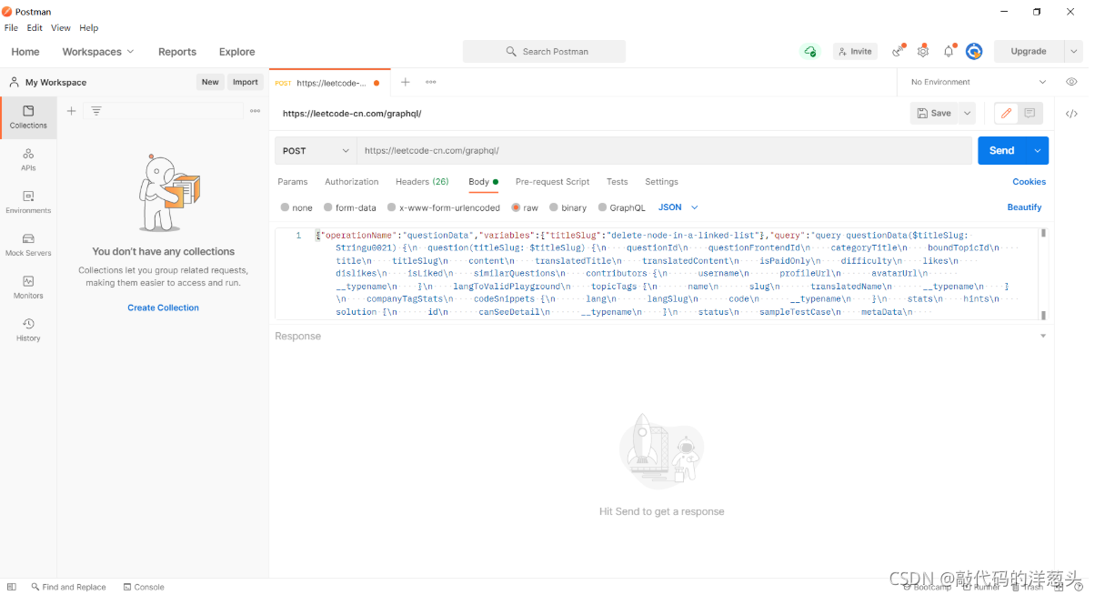This screenshot has height=595, width=1095.
Task: Open the Collections sidebar panel
Action: coord(28,116)
